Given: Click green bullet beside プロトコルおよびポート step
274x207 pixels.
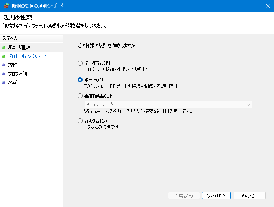Looking at the screenshot, I should pyautogui.click(x=3, y=56).
